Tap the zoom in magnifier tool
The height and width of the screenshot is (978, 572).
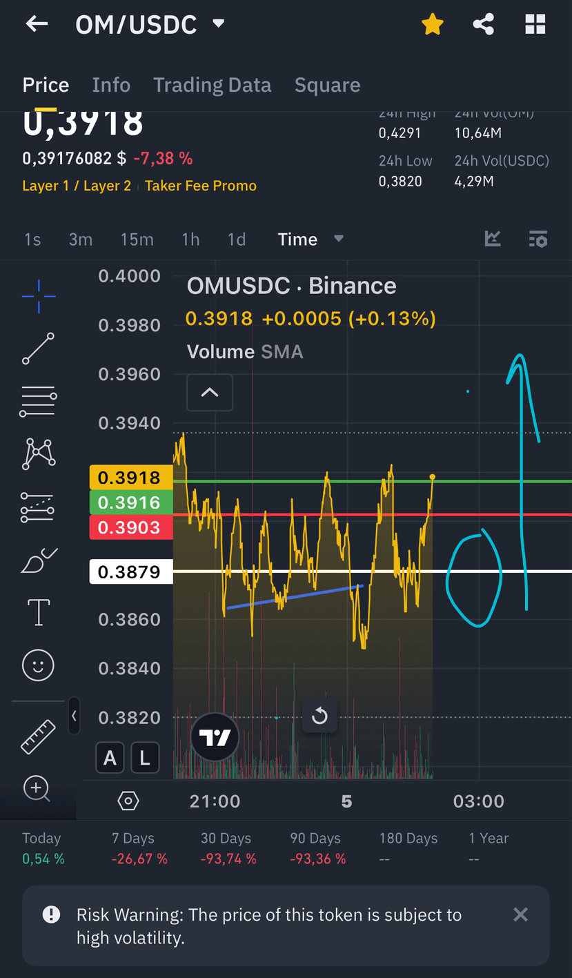coord(37,788)
